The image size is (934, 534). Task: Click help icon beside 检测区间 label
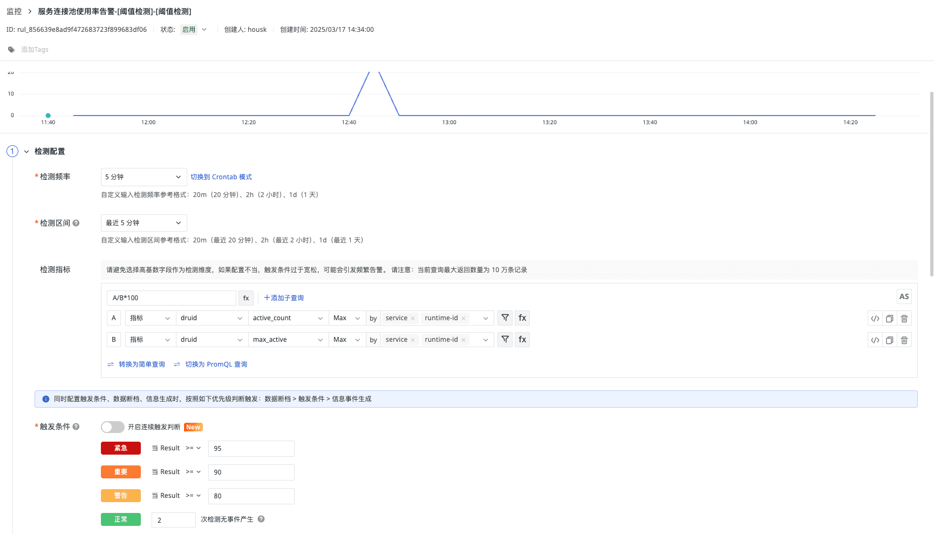(76, 223)
